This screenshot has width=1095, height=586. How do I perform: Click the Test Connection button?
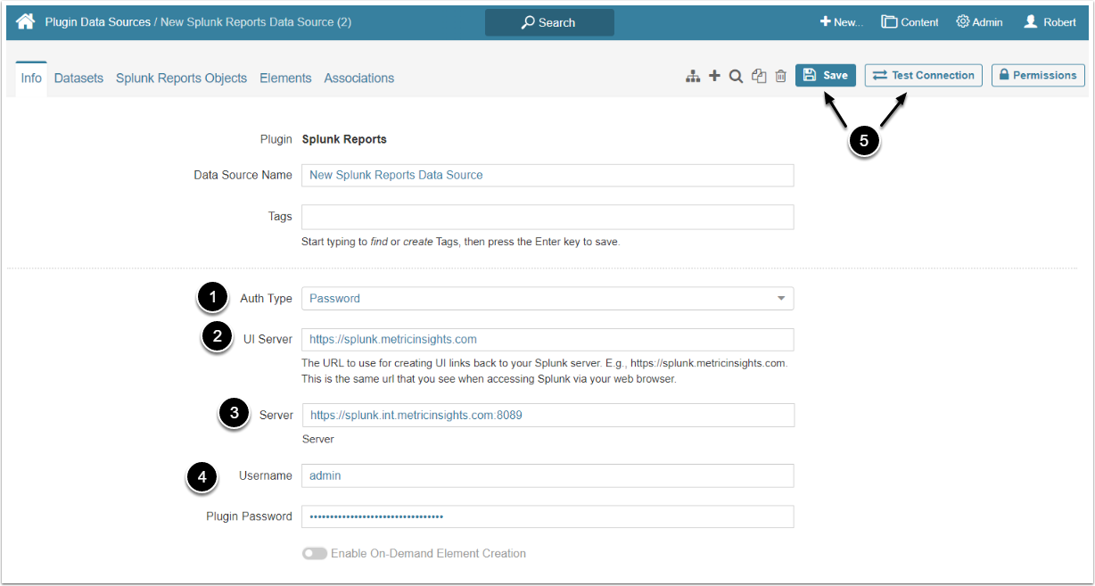923,75
